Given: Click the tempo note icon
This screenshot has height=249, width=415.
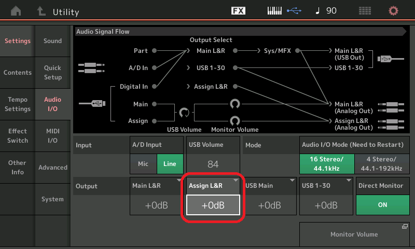Looking at the screenshot, I should [x=317, y=11].
